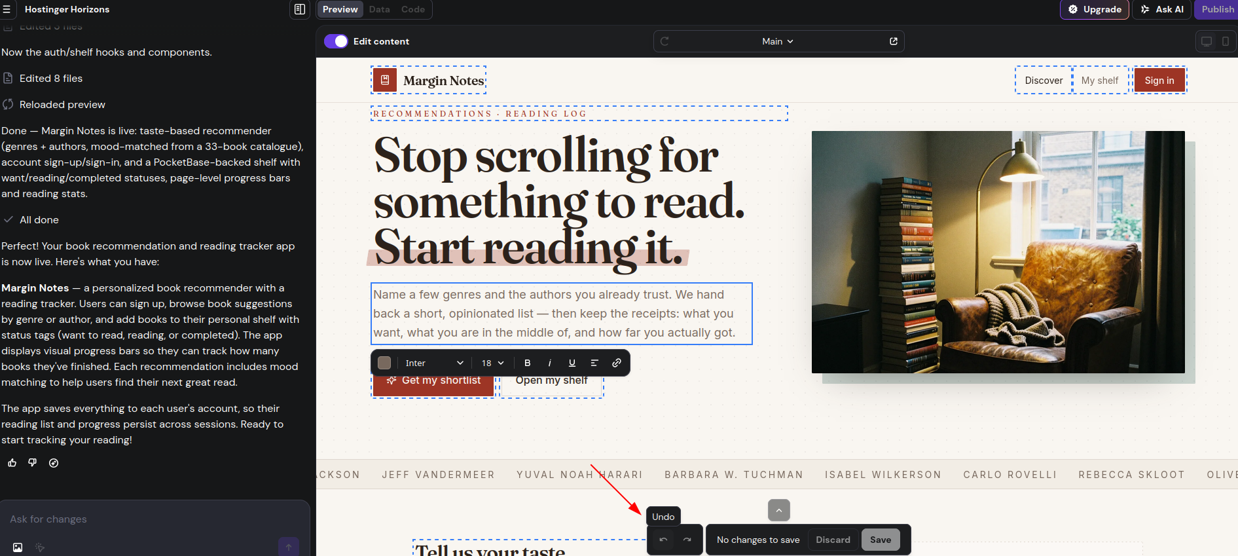Select the reading nook armchair image
Viewport: 1238px width, 556px height.
tap(998, 252)
